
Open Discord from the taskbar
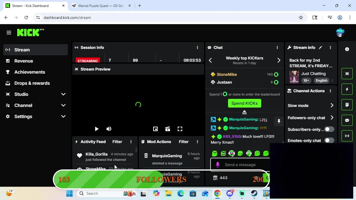[230, 194]
